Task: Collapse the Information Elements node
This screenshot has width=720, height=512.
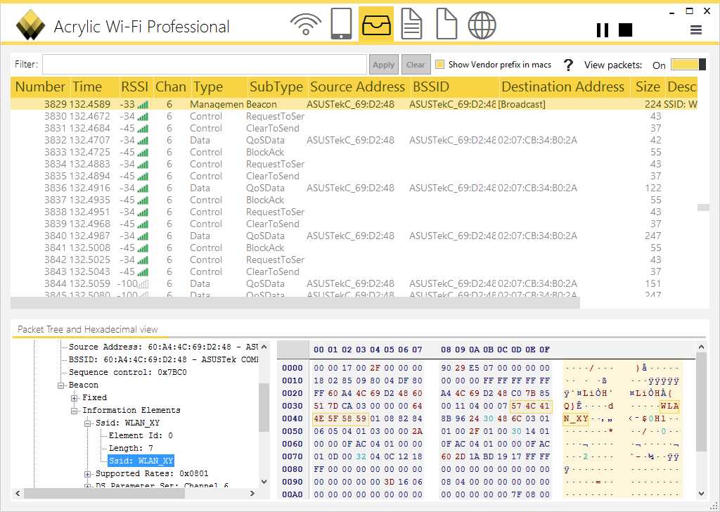Action: coord(74,411)
